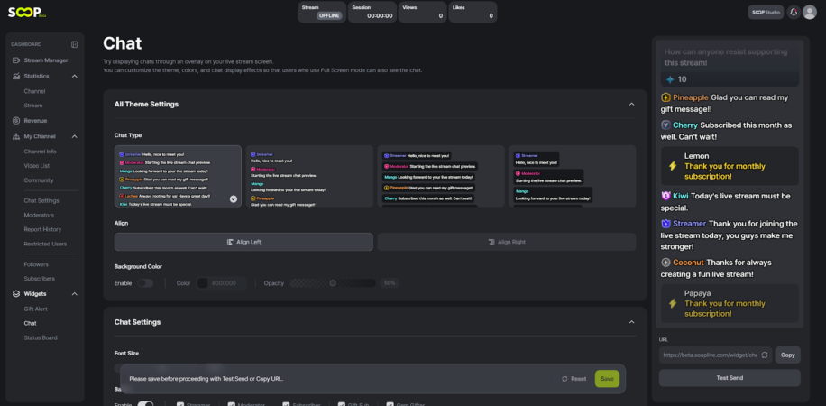Open Channel Info page
Image resolution: width=826 pixels, height=406 pixels.
[40, 152]
